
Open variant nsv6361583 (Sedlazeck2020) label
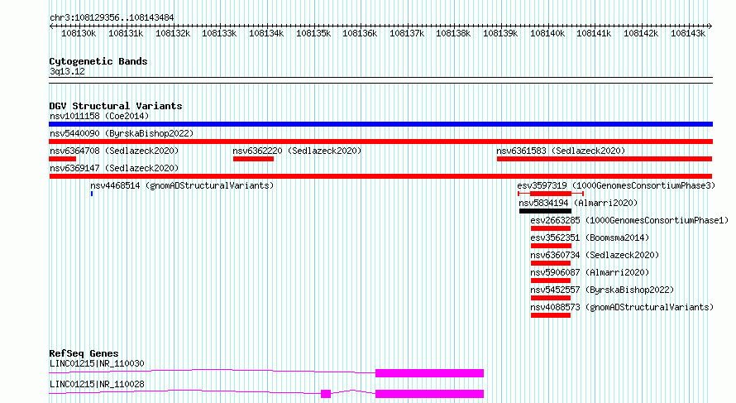pyautogui.click(x=561, y=151)
